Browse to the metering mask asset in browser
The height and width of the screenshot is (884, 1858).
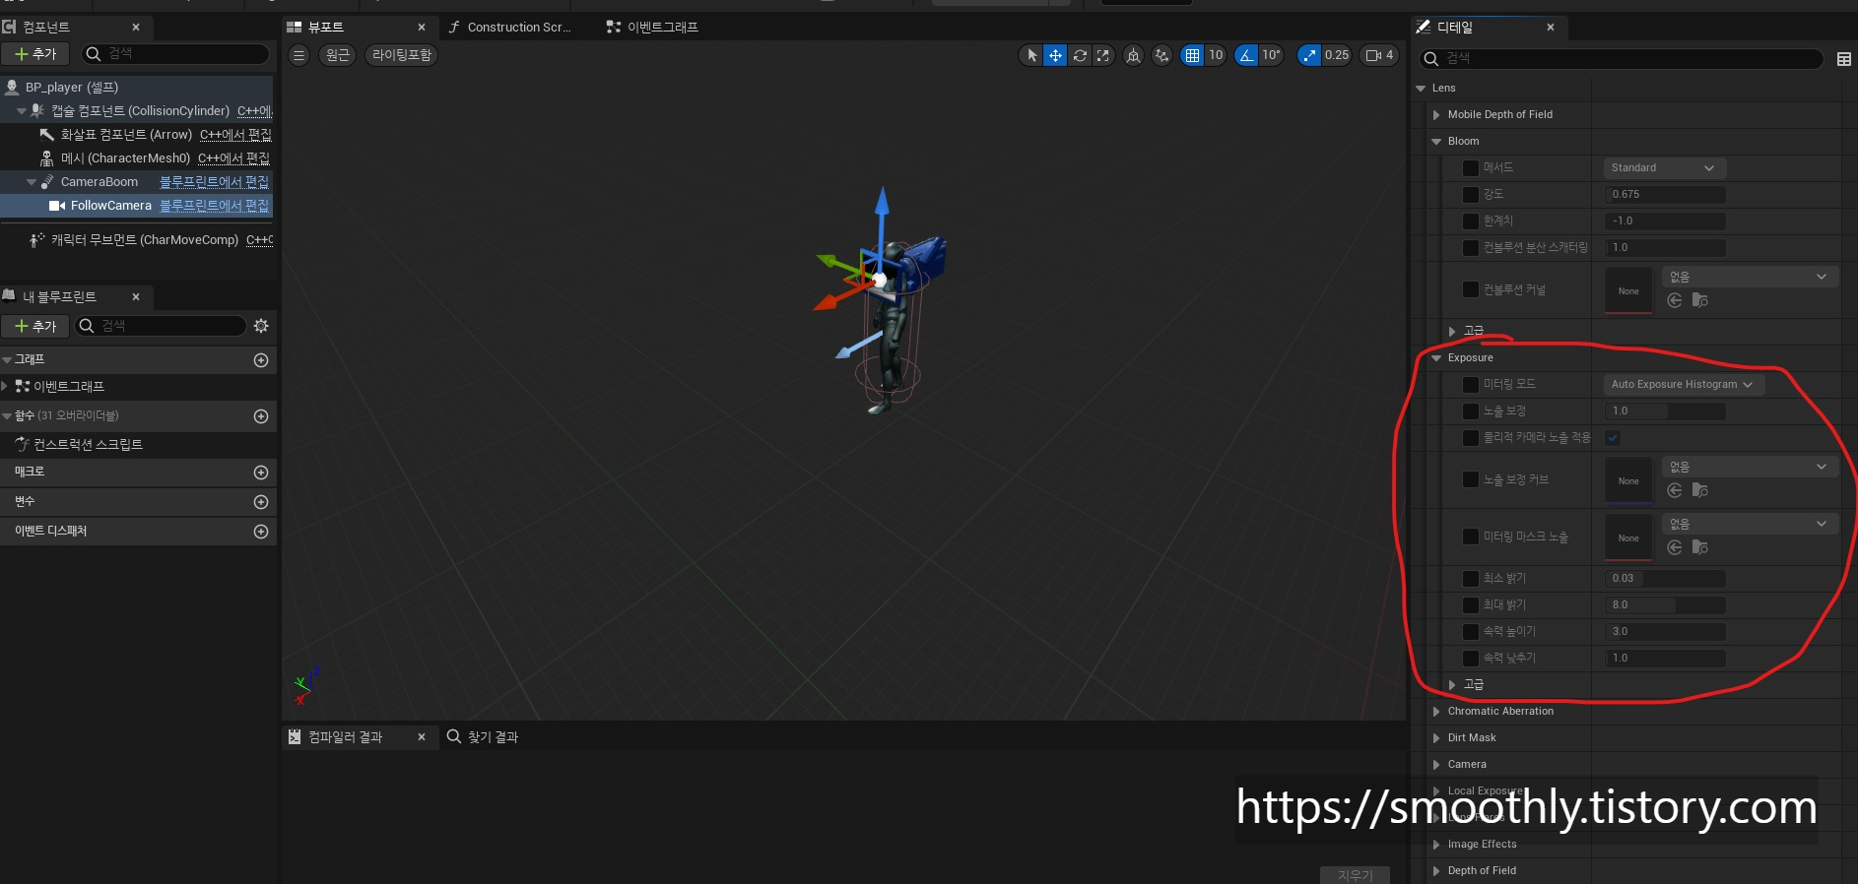[1700, 547]
